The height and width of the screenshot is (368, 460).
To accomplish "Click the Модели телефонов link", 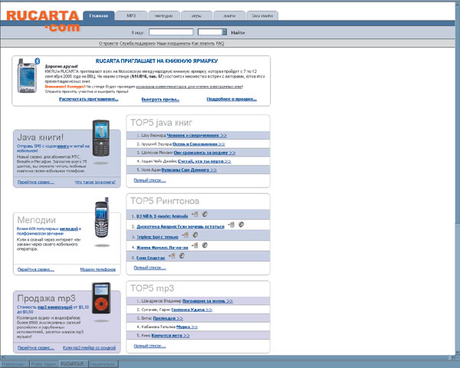I will click(97, 269).
